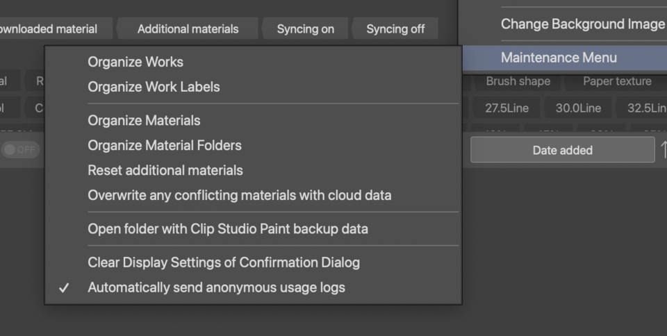Image resolution: width=667 pixels, height=336 pixels.
Task: Open Organize Works from maintenance menu
Action: pos(253,62)
